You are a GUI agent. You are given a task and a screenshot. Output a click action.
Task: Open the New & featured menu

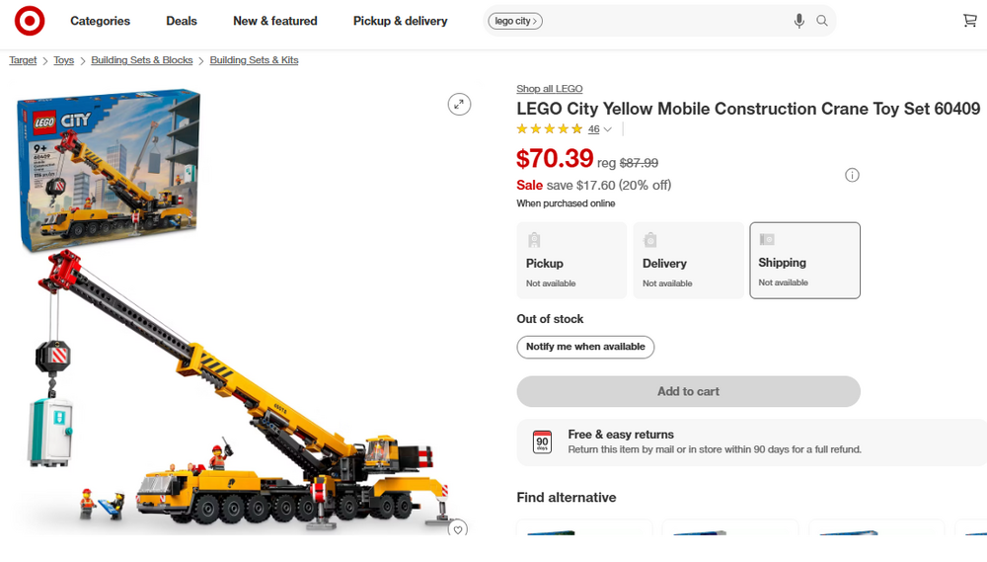coord(275,21)
